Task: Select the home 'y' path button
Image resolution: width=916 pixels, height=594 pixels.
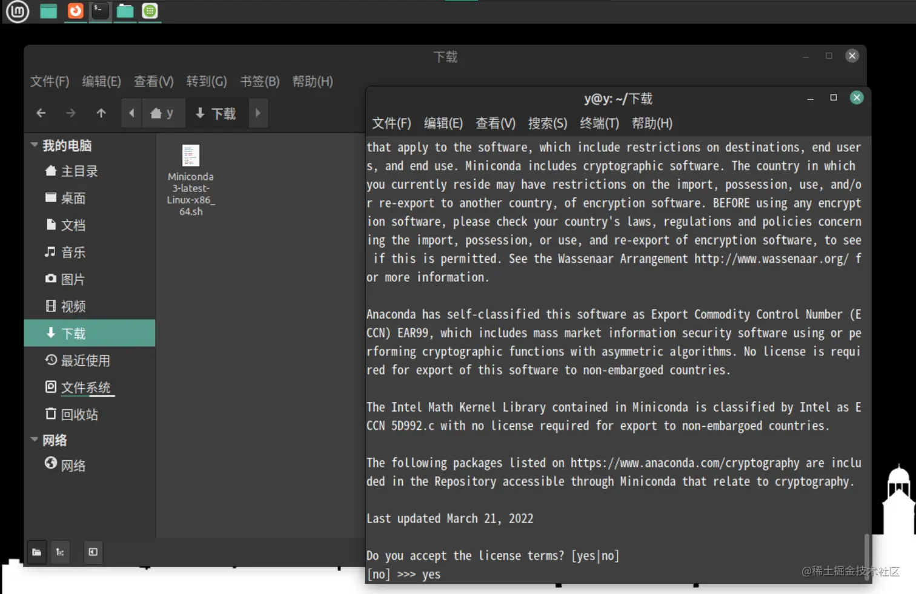Action: point(162,113)
